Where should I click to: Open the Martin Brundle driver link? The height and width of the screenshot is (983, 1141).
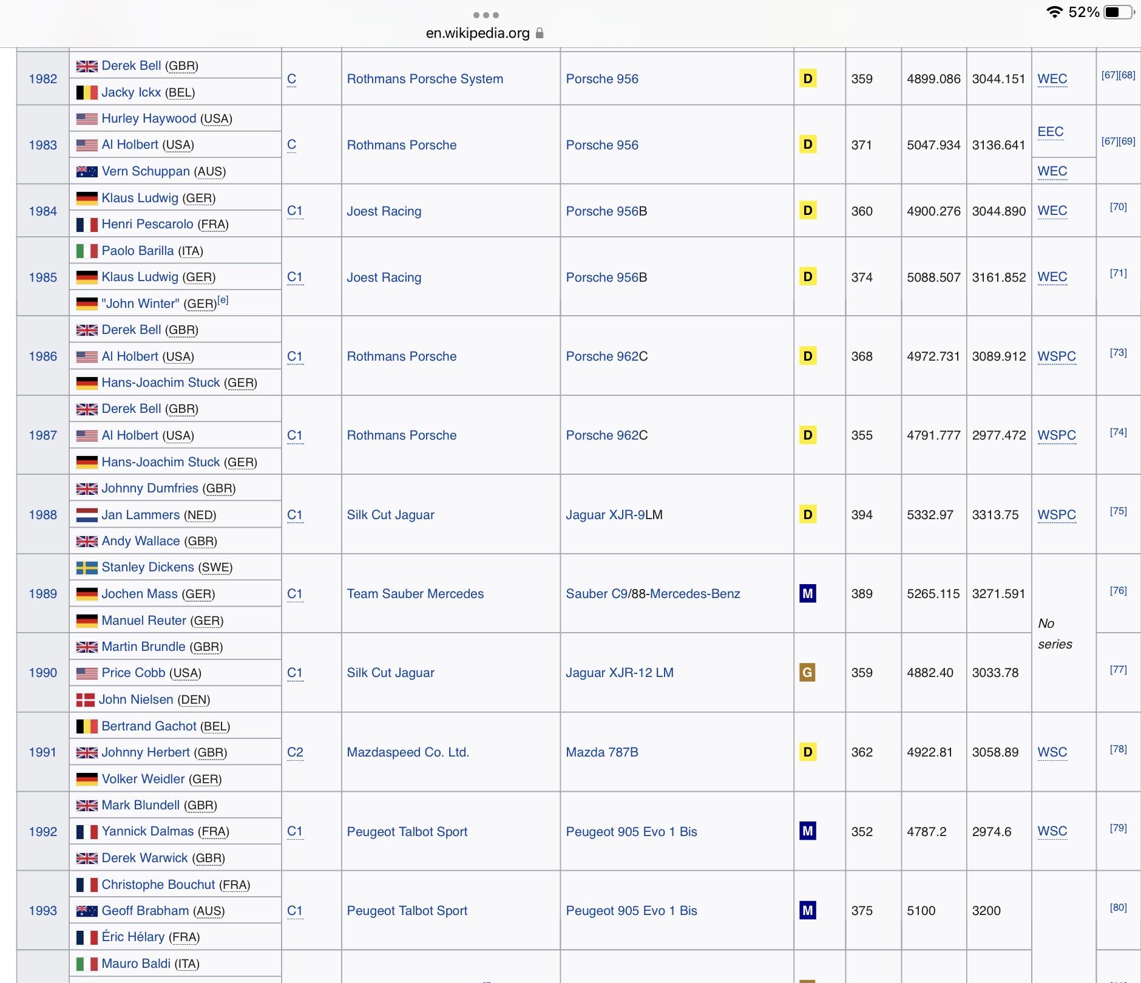(x=143, y=647)
